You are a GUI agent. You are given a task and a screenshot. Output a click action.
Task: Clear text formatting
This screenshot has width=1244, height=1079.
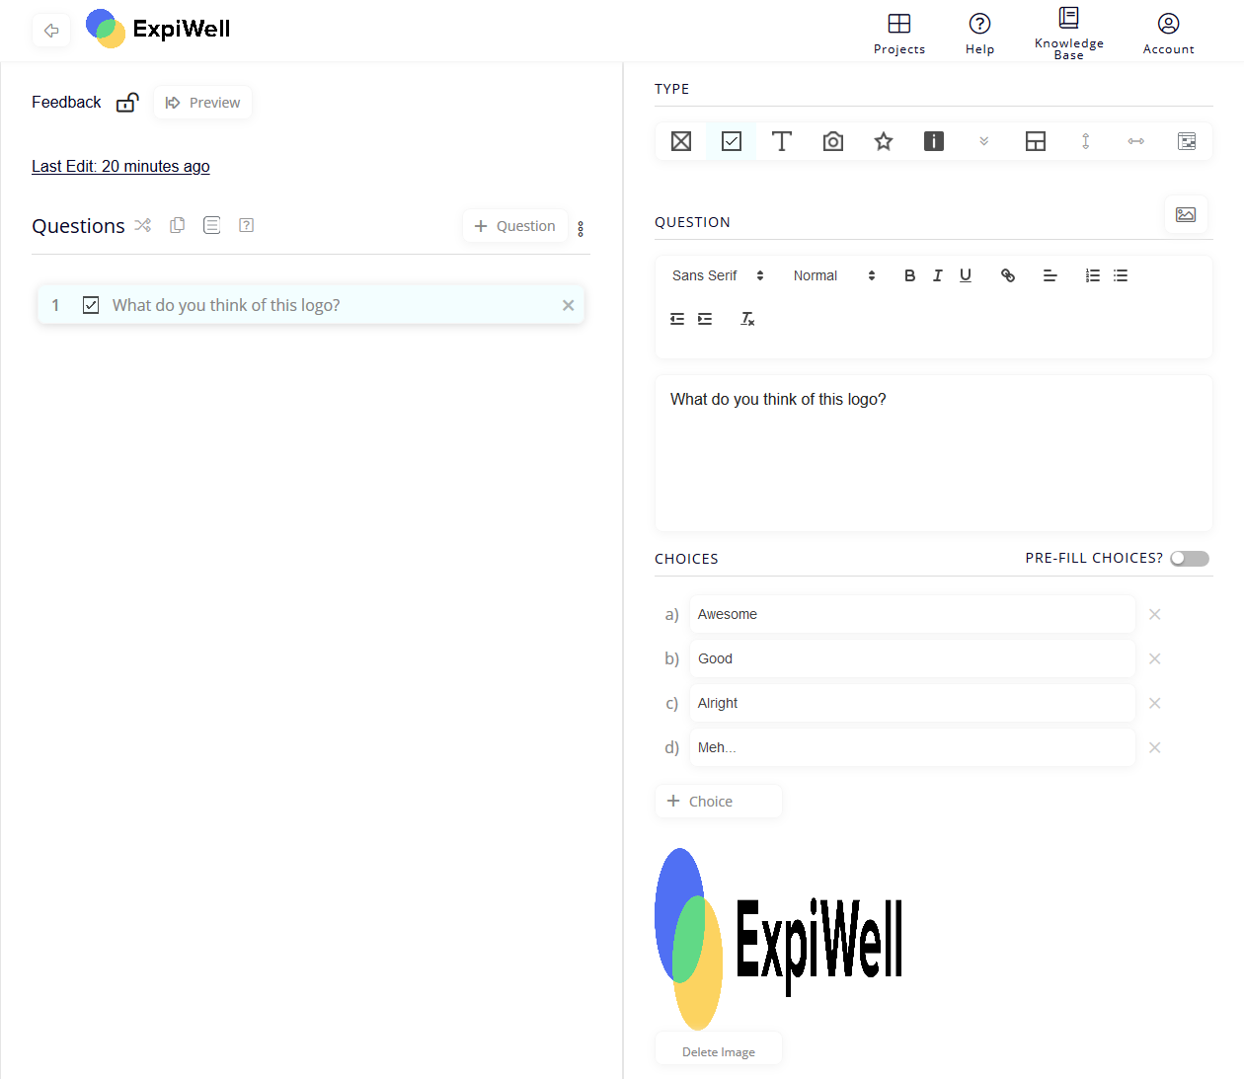coord(747,319)
